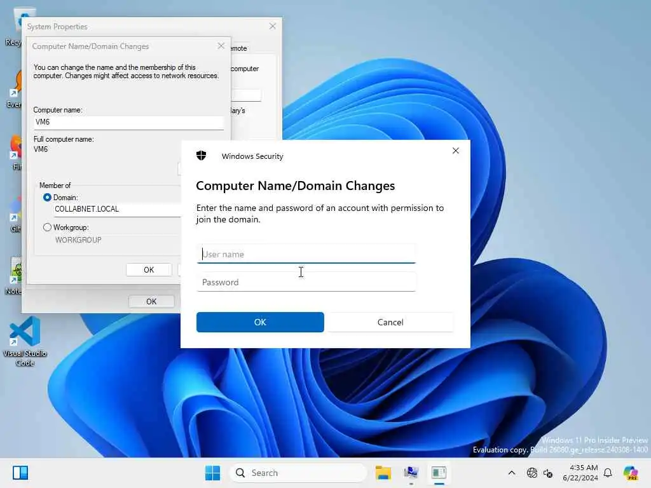Screen dimensions: 651x488
Task: Click OK in System Properties window
Action: pyautogui.click(x=151, y=302)
